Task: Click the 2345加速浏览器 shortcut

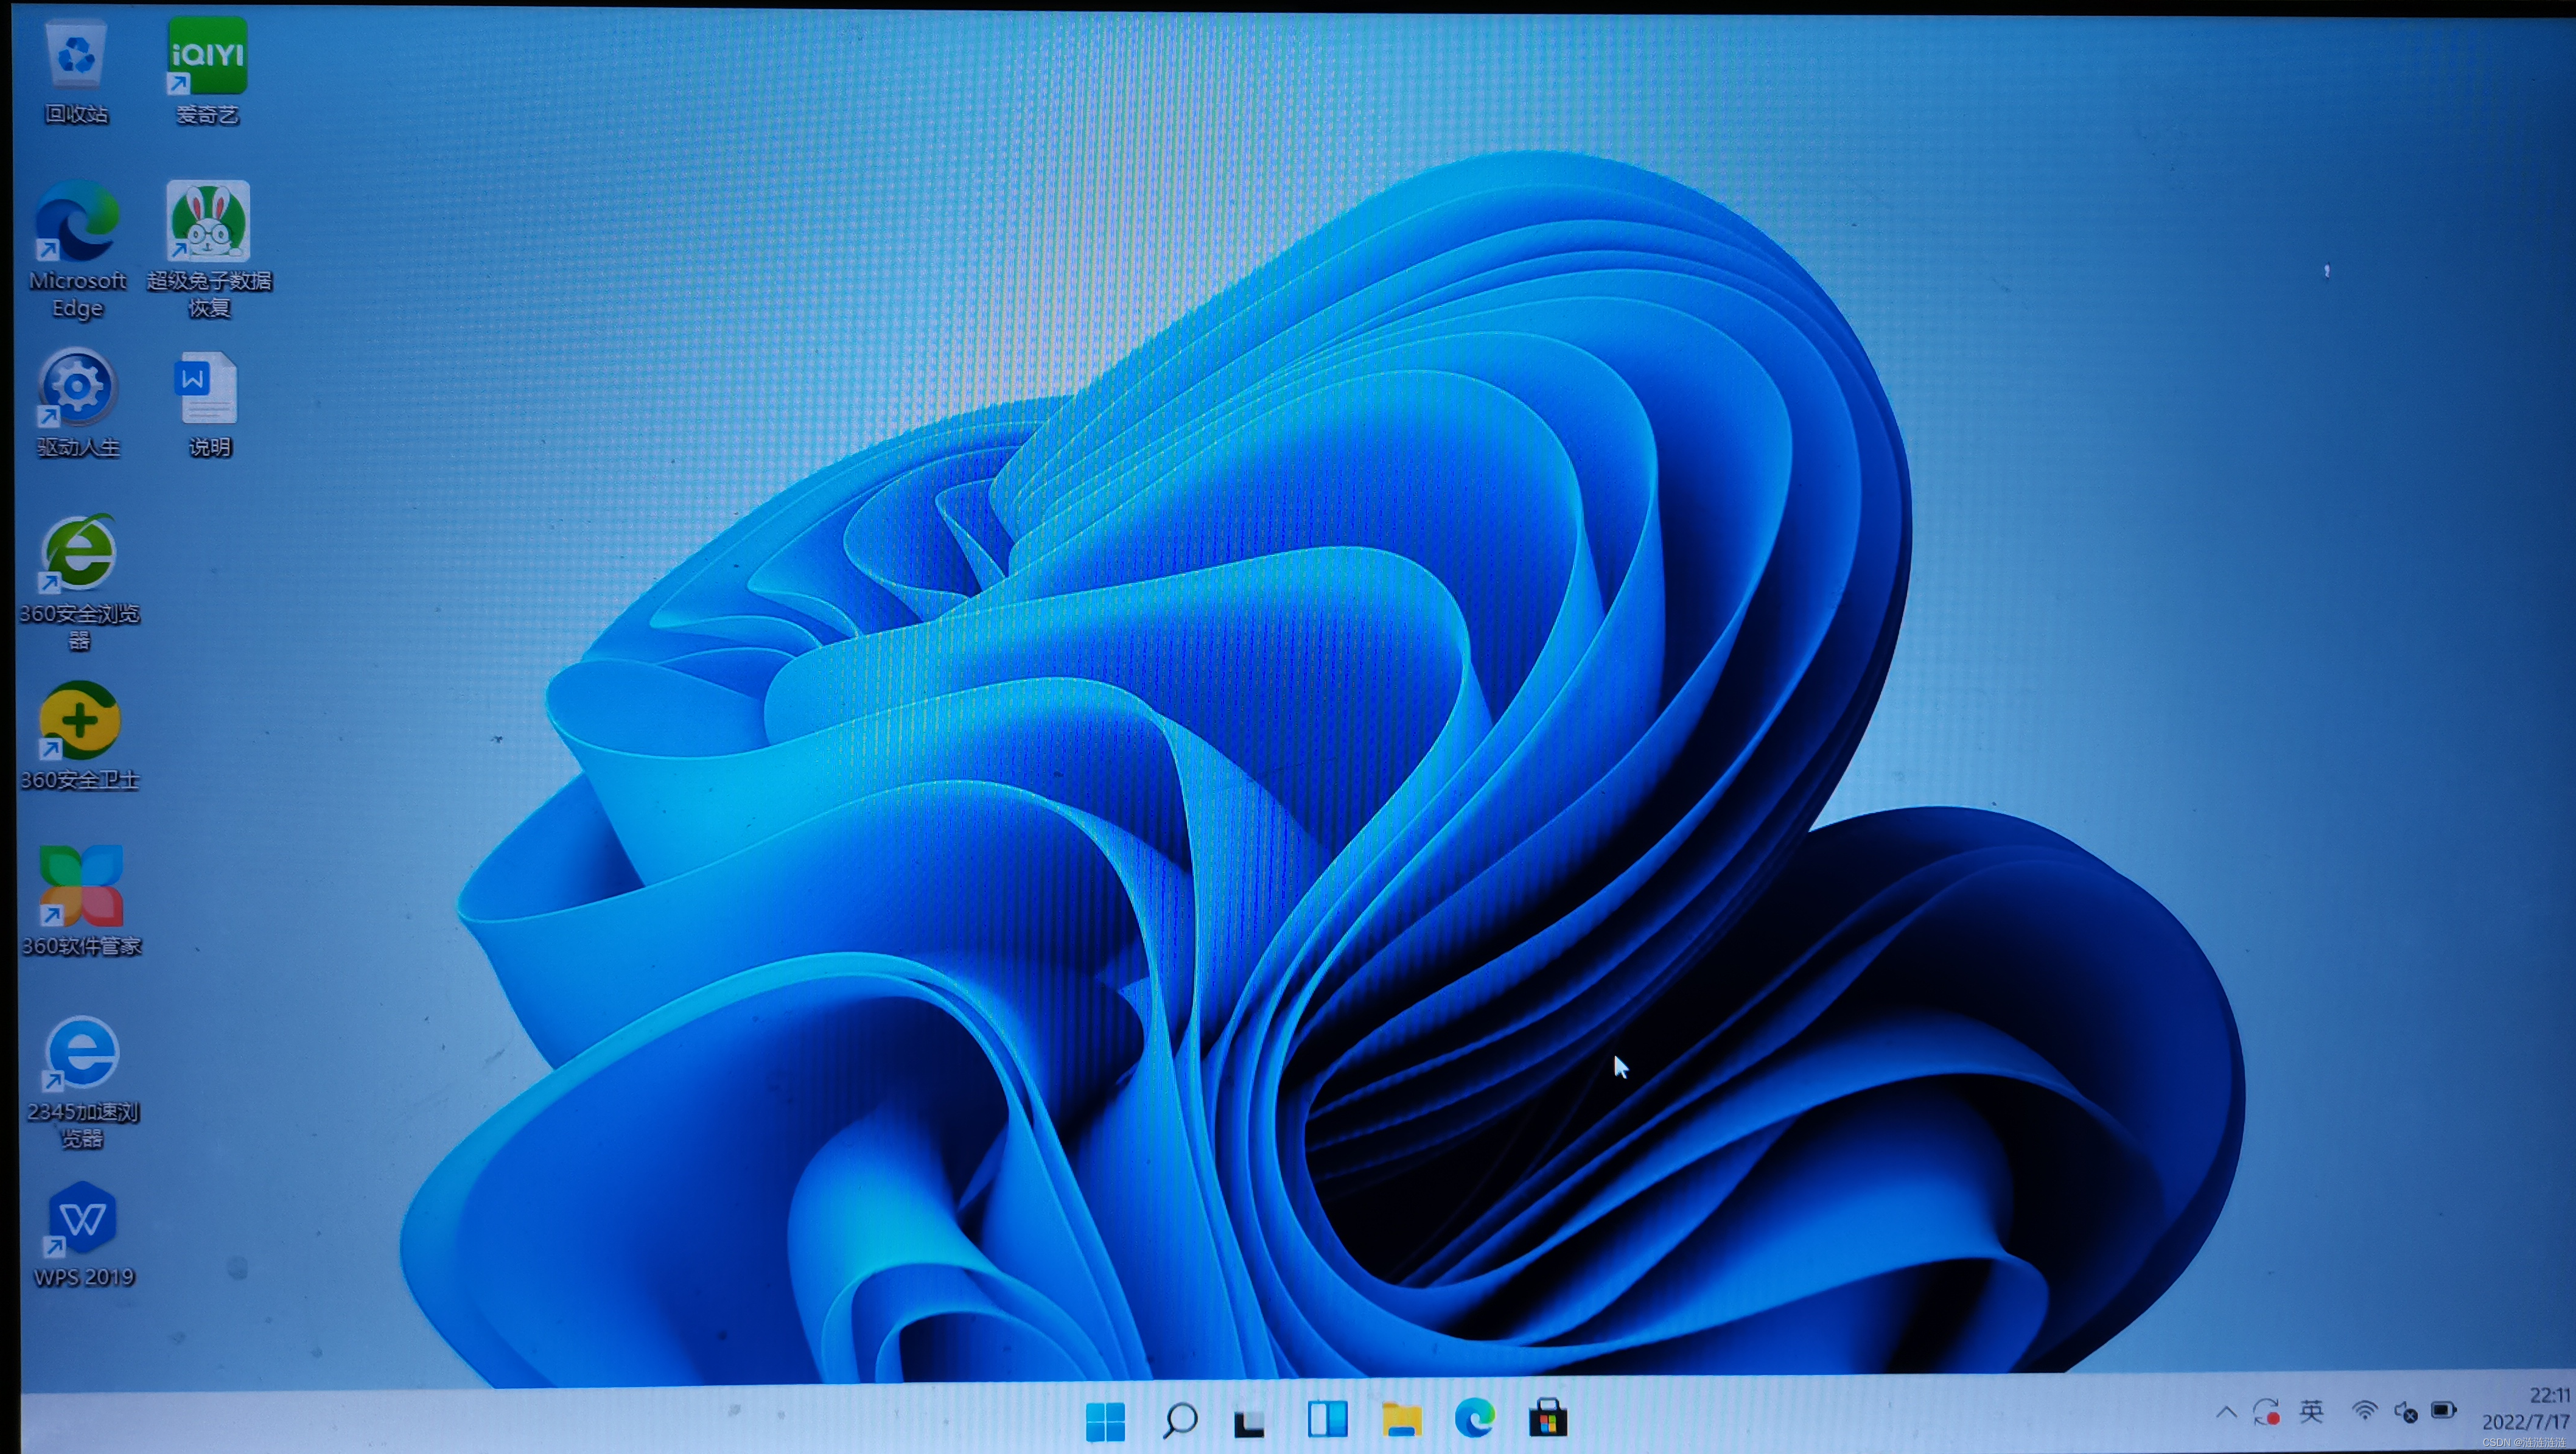Action: 82,1053
